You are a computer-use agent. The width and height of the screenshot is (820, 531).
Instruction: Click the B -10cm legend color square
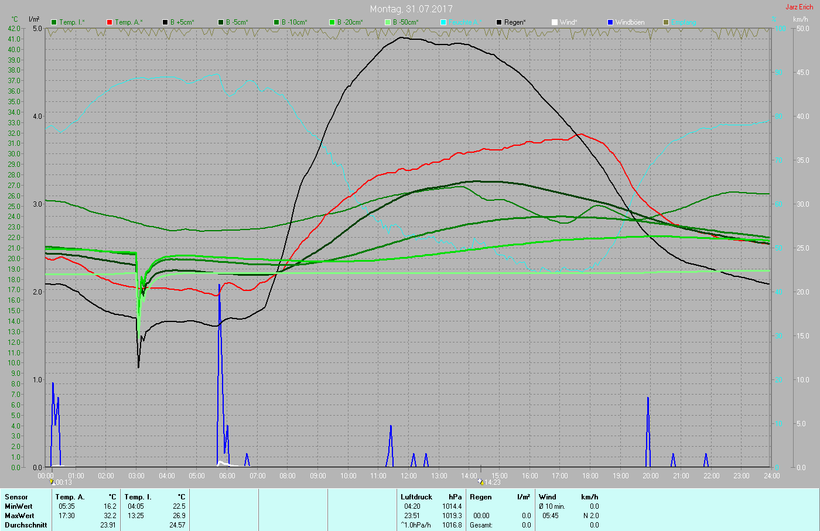coord(276,22)
